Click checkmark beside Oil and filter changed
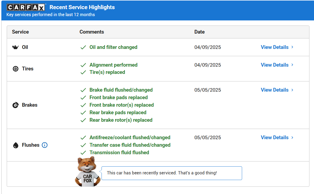314x194 pixels. (x=83, y=47)
